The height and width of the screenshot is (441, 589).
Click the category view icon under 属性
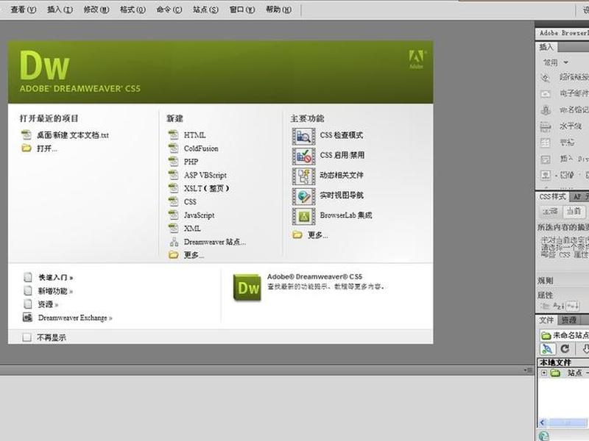[x=545, y=306]
